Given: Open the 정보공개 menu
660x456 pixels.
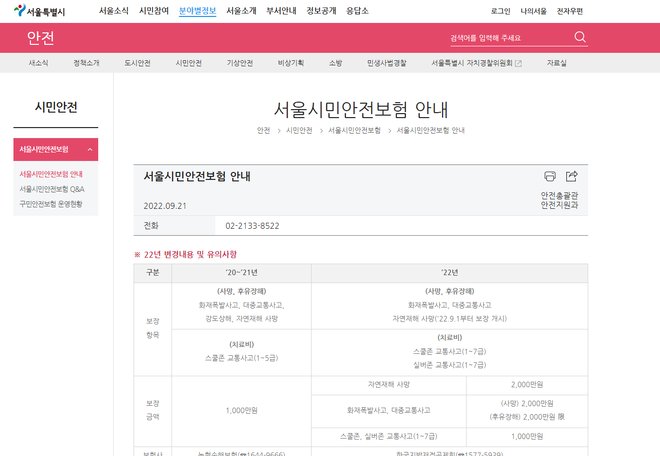Looking at the screenshot, I should point(322,10).
